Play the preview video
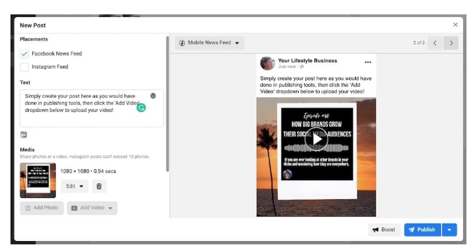The width and height of the screenshot is (473, 245). 316,139
